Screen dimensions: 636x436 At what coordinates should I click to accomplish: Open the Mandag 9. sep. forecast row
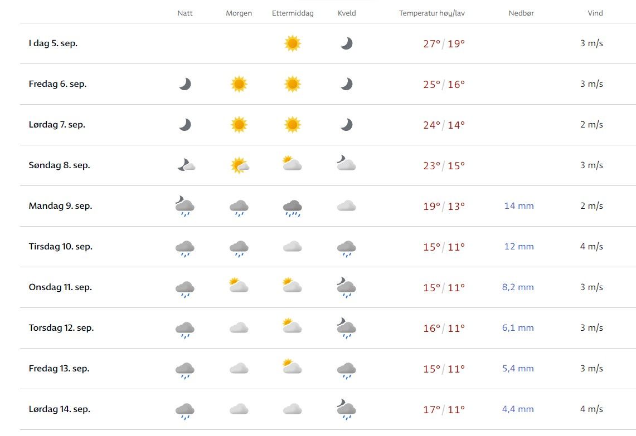coord(60,206)
